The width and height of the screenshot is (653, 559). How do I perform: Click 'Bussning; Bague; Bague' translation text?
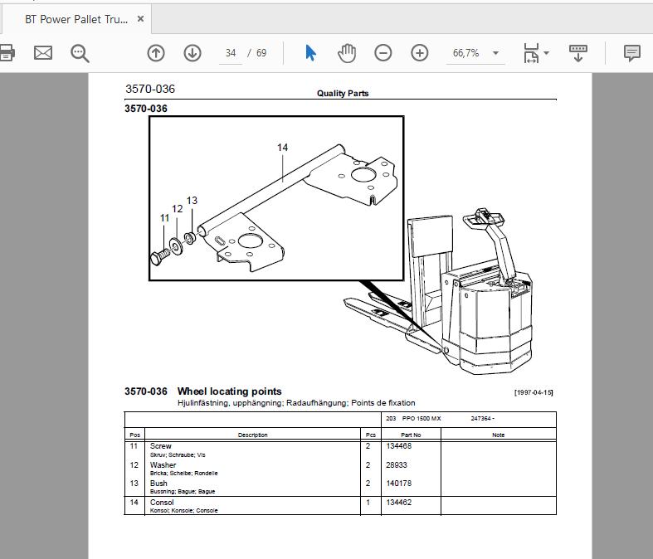pyautogui.click(x=183, y=492)
